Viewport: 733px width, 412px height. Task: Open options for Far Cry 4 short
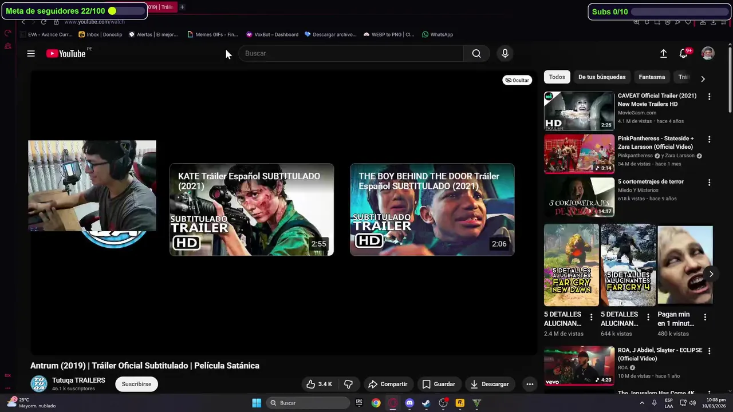(648, 316)
